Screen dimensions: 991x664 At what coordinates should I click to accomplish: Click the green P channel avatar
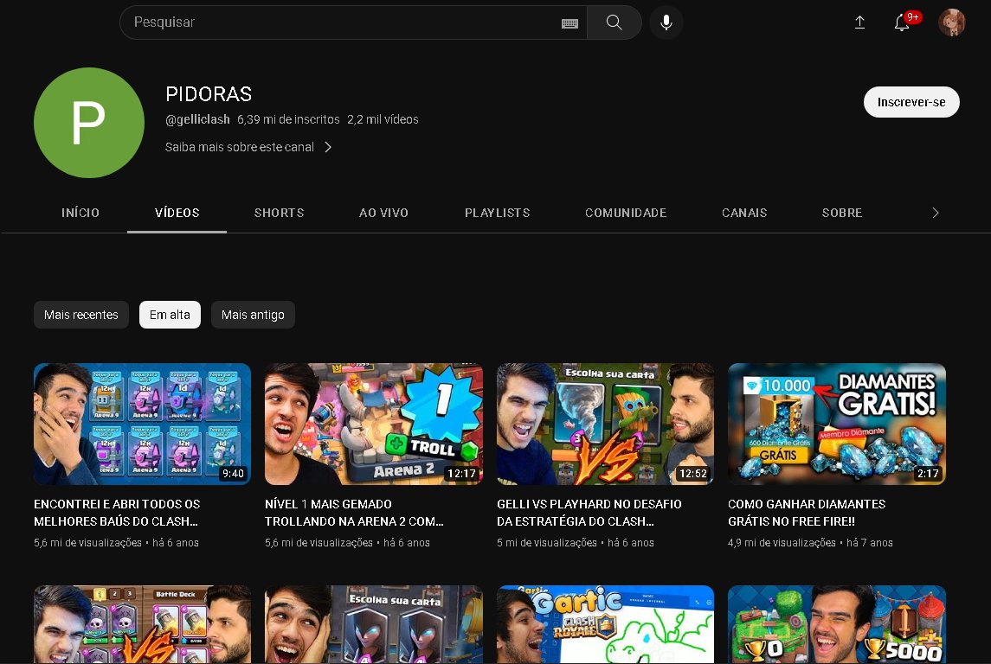click(x=89, y=123)
